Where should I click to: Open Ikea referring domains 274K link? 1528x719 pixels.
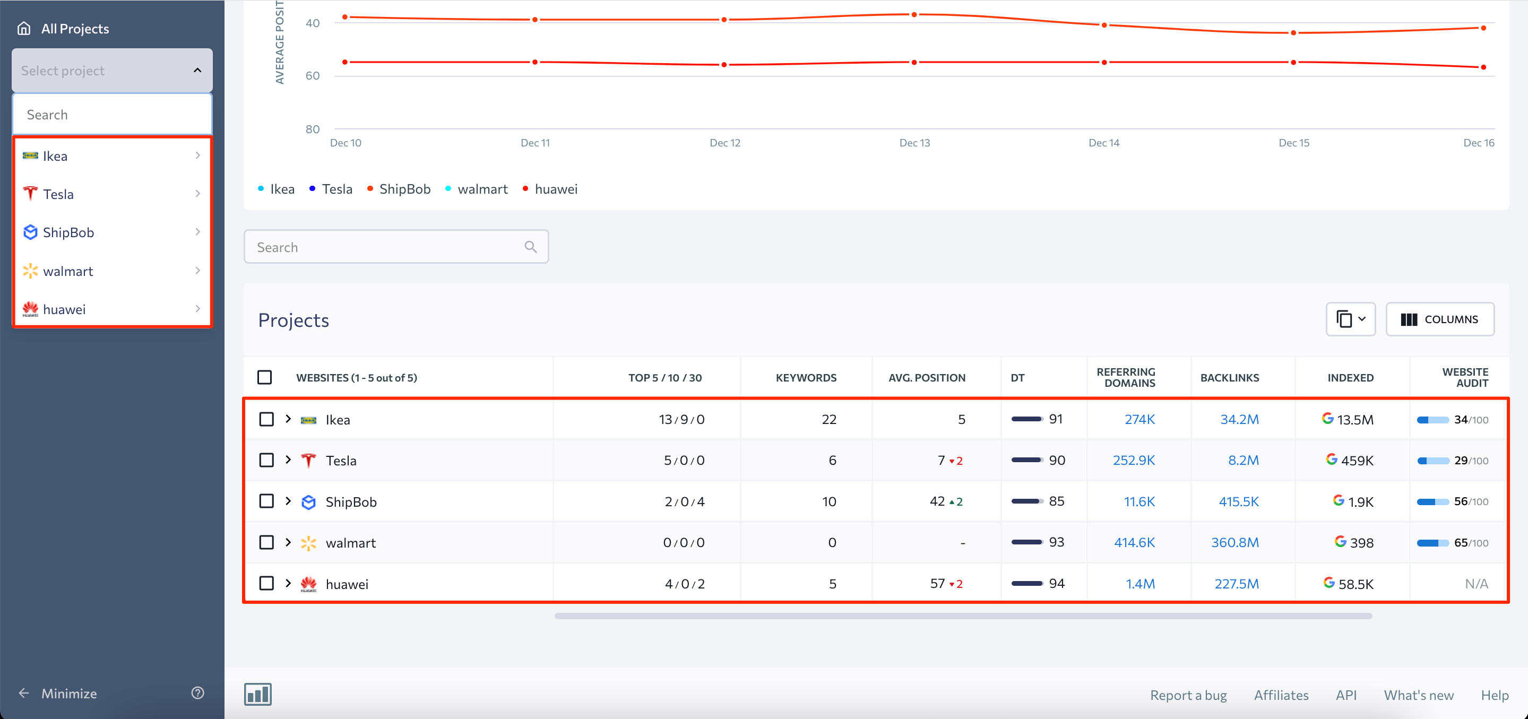[x=1139, y=419]
